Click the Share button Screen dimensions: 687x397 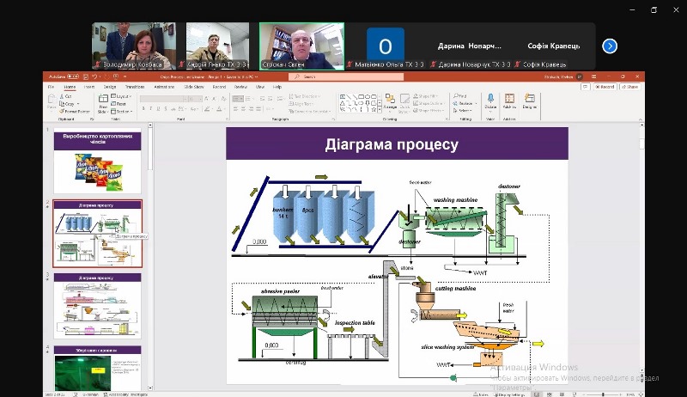coord(631,87)
